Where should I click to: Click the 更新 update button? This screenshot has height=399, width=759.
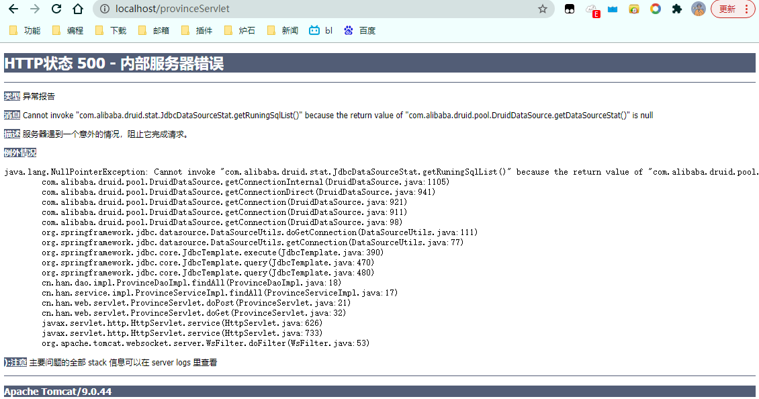[x=727, y=9]
